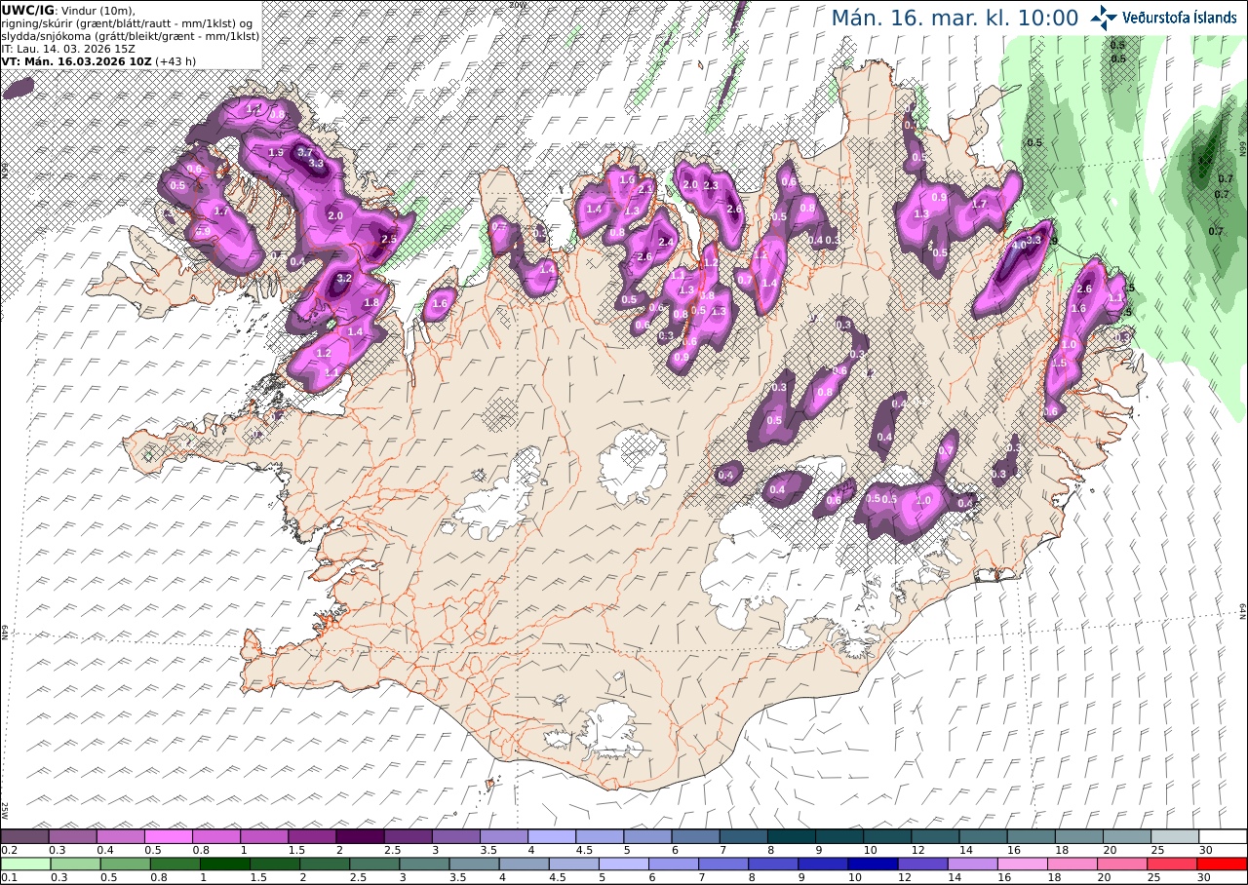Click the '25W' longitude label

[x=5, y=809]
